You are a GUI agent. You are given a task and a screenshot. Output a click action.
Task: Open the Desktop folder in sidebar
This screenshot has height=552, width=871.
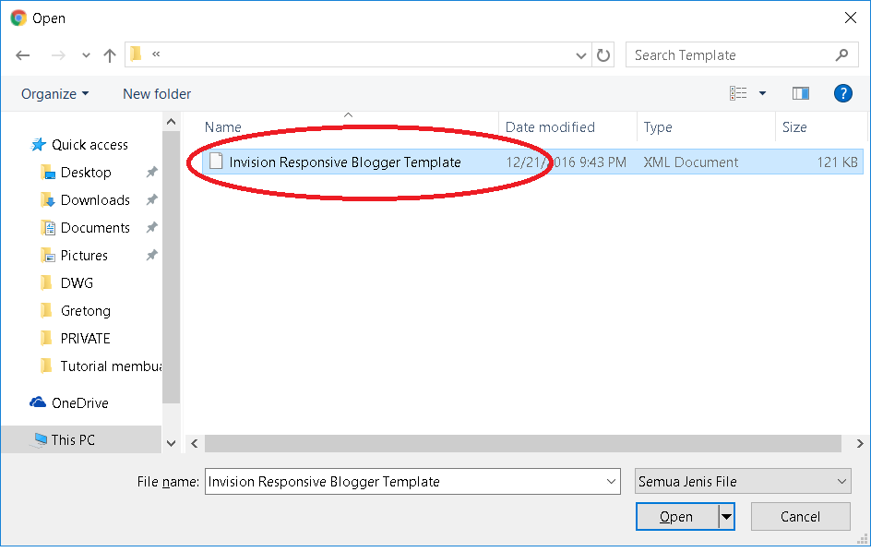pyautogui.click(x=86, y=173)
